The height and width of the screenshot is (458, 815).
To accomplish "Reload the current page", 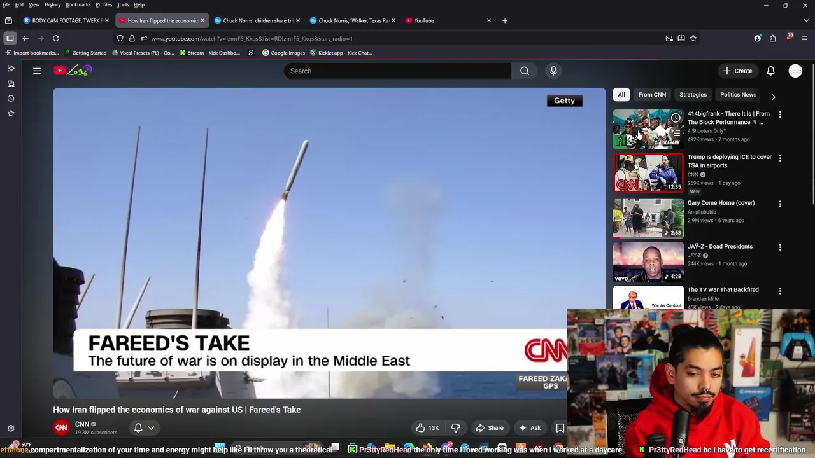I will point(56,38).
